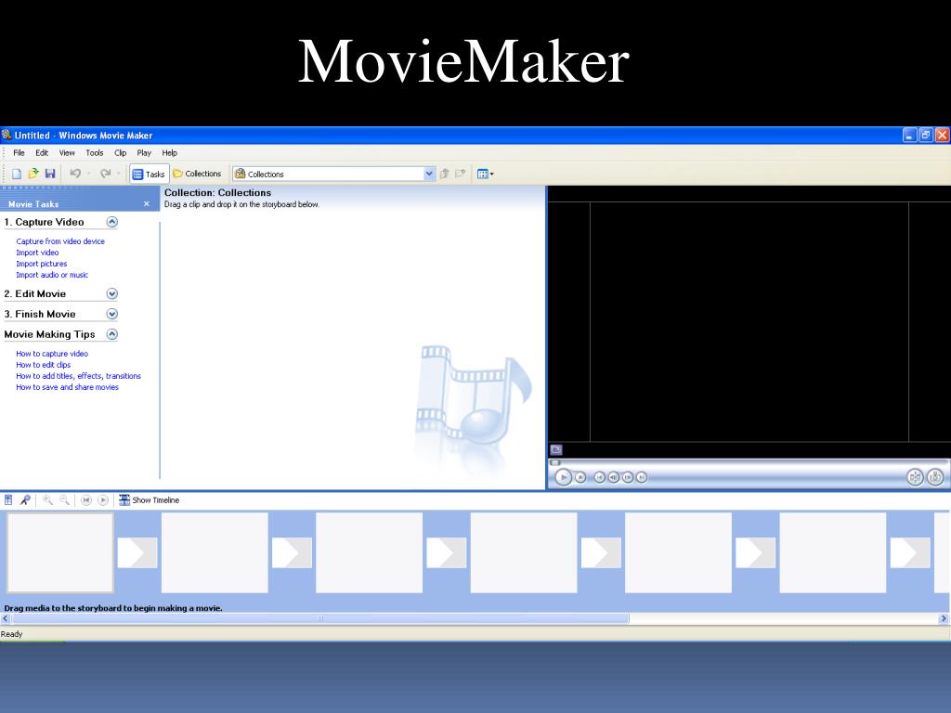Collapse the Capture Video section

112,222
